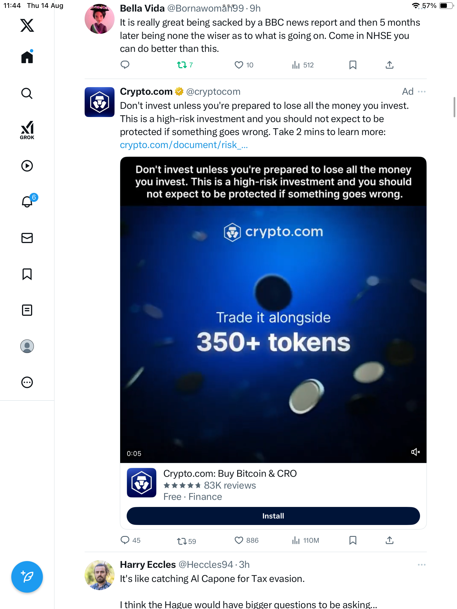Like the Crypto.com ad post
This screenshot has width=457, height=609.
tap(239, 540)
